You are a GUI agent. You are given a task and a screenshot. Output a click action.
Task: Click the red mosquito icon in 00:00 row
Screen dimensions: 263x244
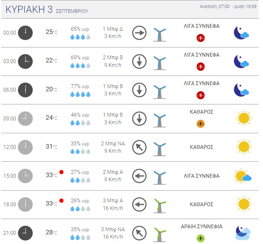click(x=200, y=38)
